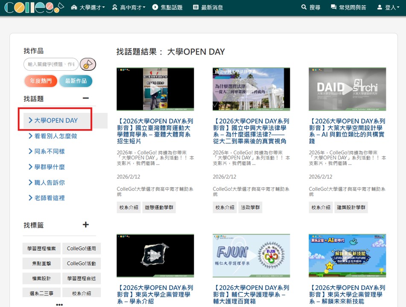The width and height of the screenshot is (406, 307).
Task: Open the 大學選才 dropdown menu
Action: click(x=88, y=8)
